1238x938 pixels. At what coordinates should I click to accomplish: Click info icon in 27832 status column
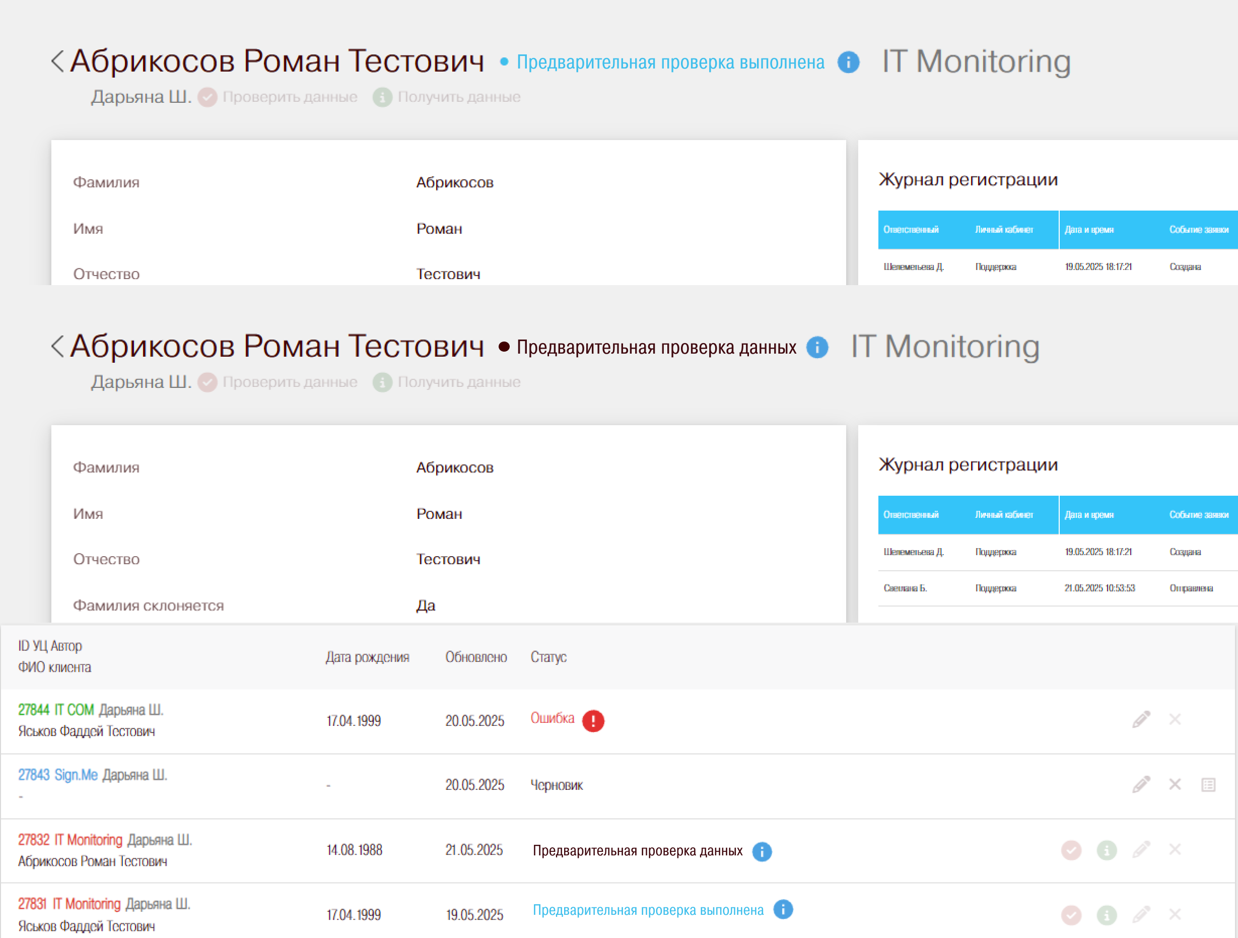(x=761, y=851)
